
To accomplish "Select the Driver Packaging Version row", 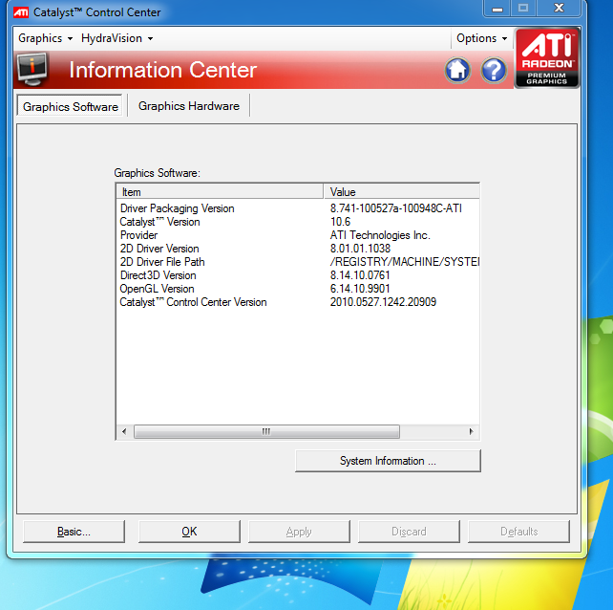I will pyautogui.click(x=298, y=208).
